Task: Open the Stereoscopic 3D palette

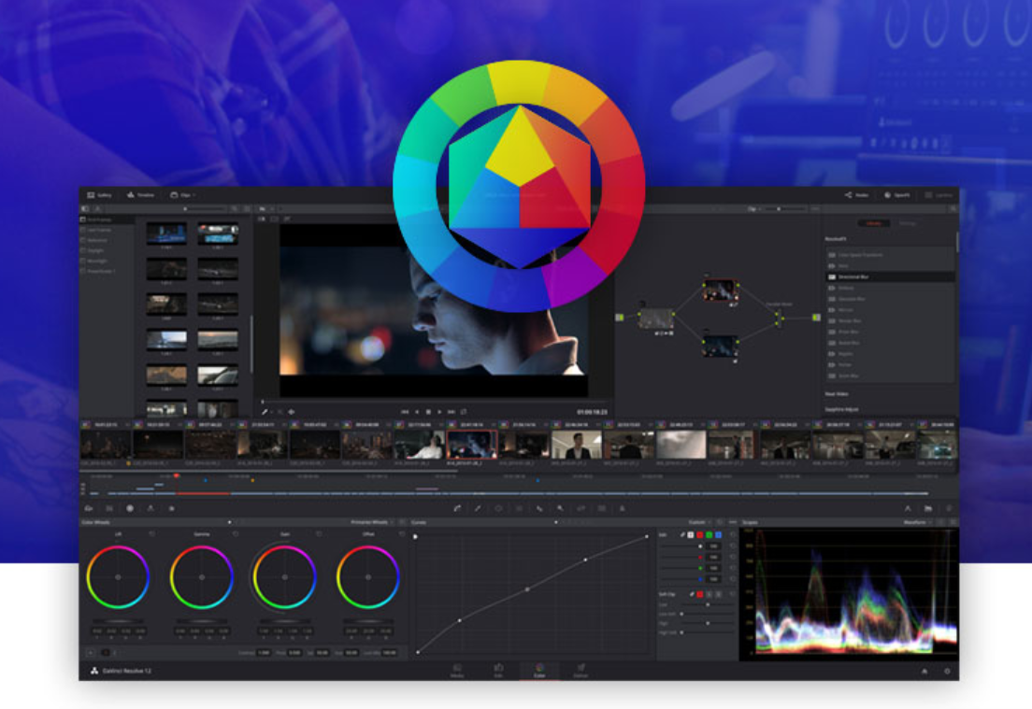Action: click(602, 508)
